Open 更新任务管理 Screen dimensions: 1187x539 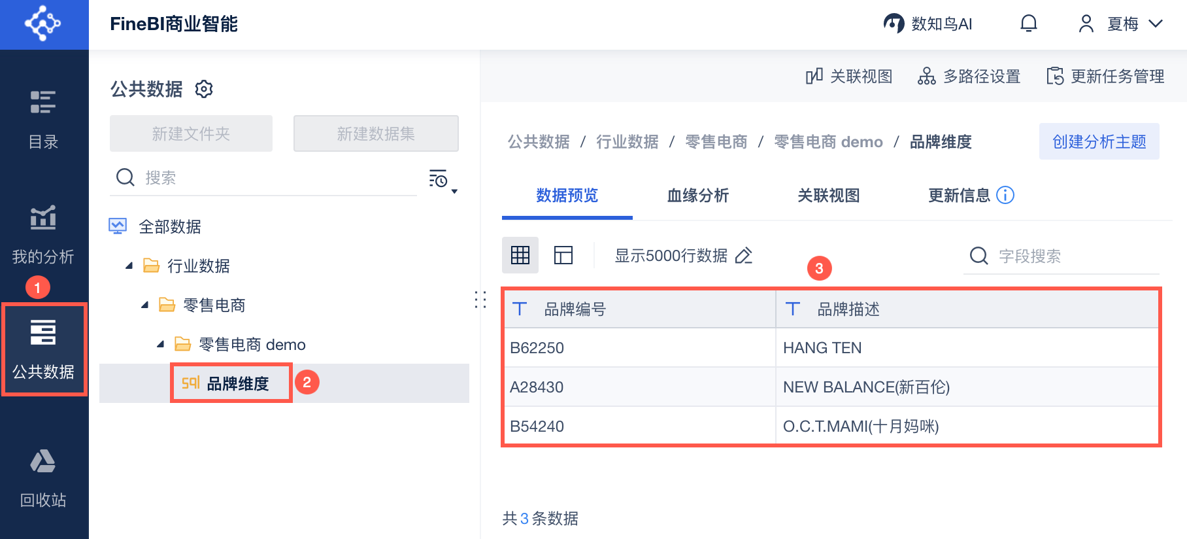point(1105,77)
